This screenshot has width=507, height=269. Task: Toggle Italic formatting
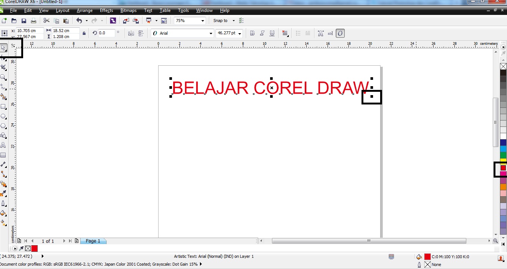tap(262, 33)
